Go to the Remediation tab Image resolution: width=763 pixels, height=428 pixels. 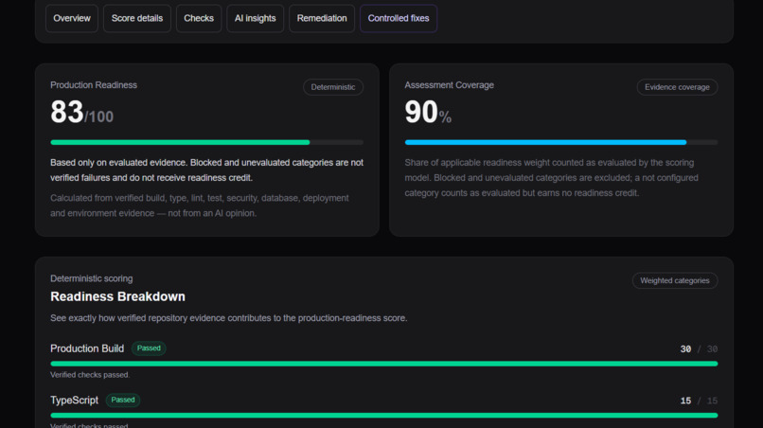[x=322, y=19]
